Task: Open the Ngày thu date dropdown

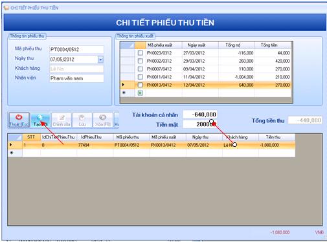Action: pyautogui.click(x=100, y=60)
